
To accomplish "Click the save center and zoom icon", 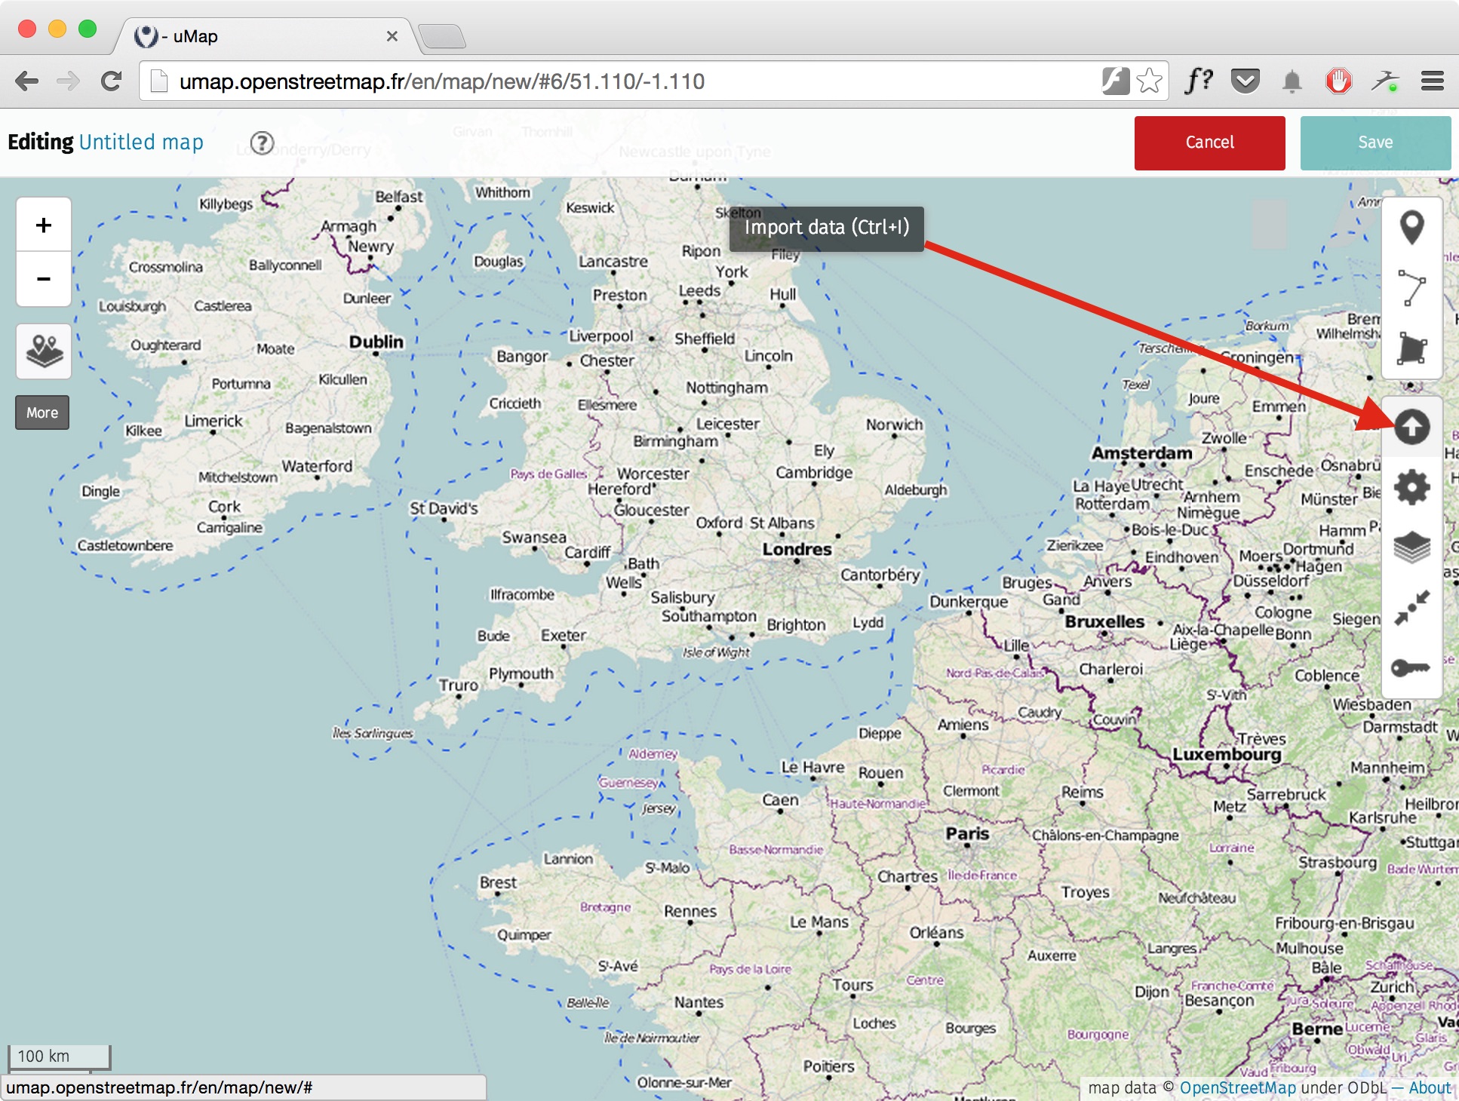I will point(1411,608).
